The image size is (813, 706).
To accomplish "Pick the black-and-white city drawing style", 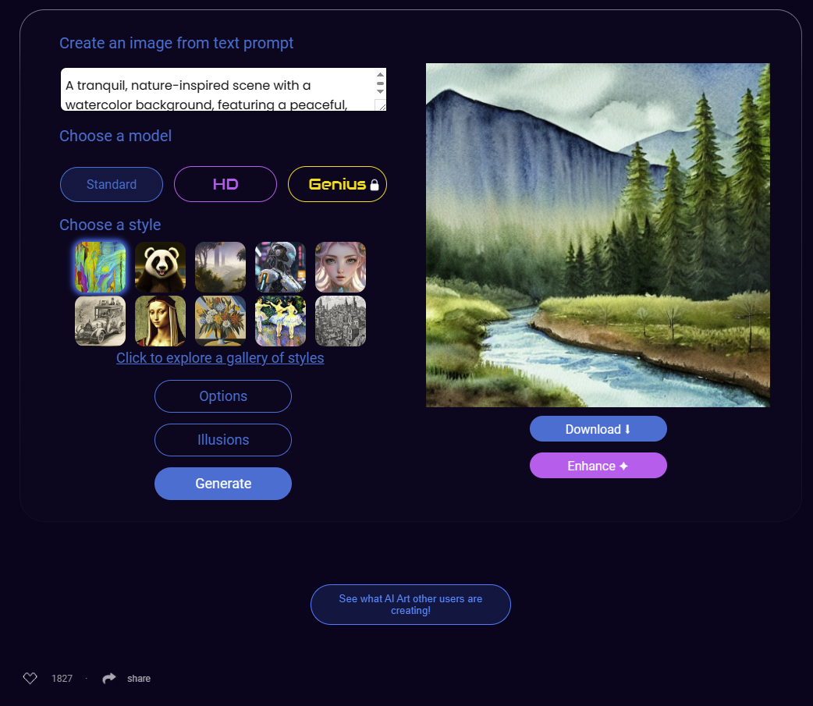I will click(x=340, y=321).
